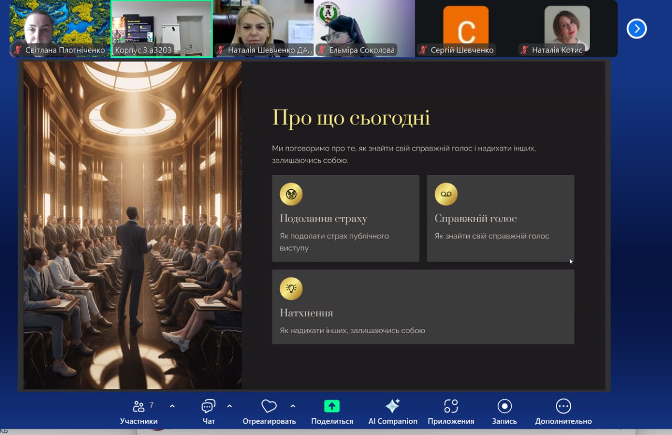Click the Подолання страху slide card
Viewport: 672px width, 435px height.
pos(345,218)
